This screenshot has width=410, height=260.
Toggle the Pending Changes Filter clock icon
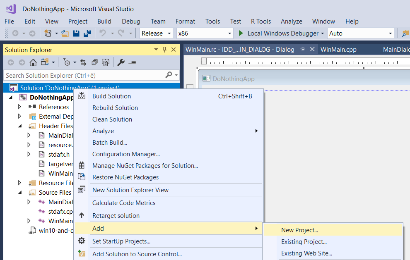pyautogui.click(x=67, y=62)
